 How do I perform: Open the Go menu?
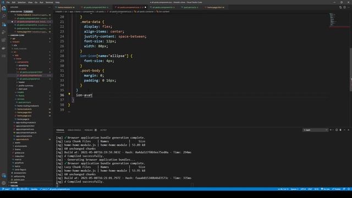pyautogui.click(x=36, y=2)
